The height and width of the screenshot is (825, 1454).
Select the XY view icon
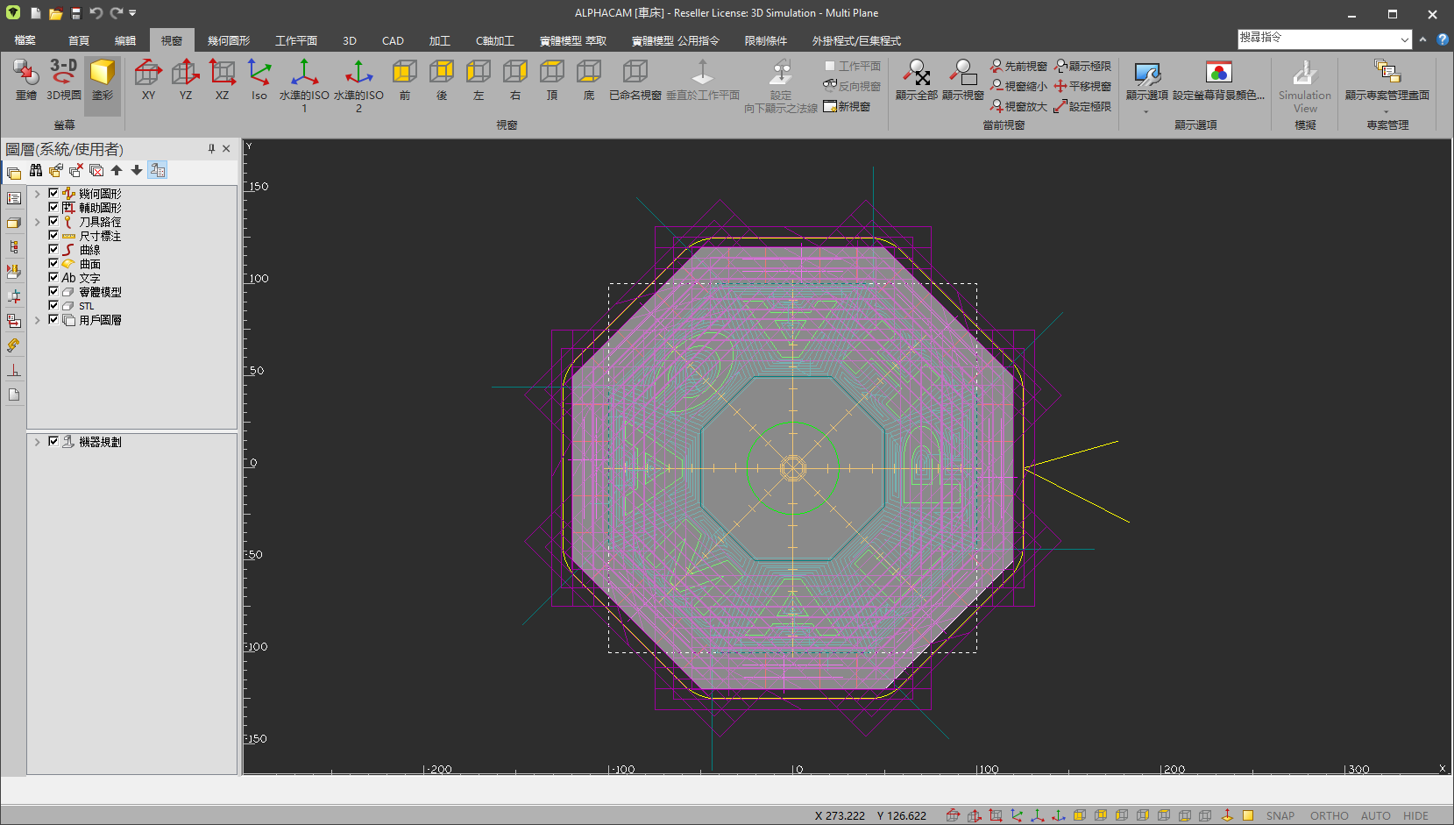pyautogui.click(x=148, y=80)
